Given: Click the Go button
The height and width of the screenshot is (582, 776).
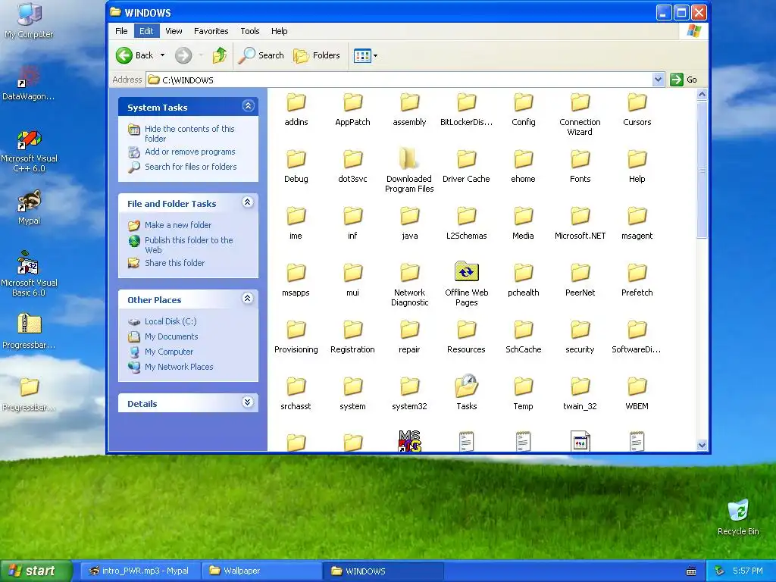Looking at the screenshot, I should 684,80.
